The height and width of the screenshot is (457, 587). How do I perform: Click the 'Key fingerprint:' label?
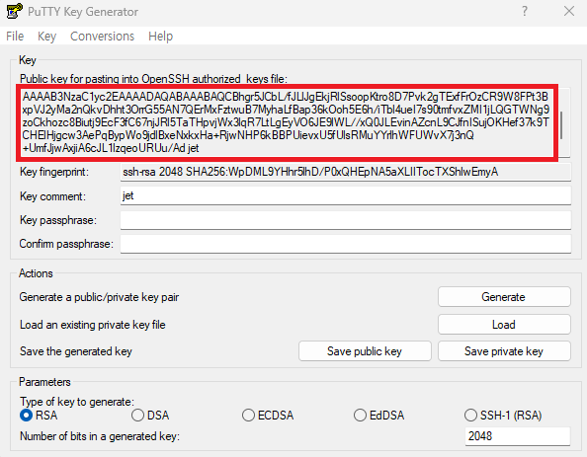(x=54, y=172)
